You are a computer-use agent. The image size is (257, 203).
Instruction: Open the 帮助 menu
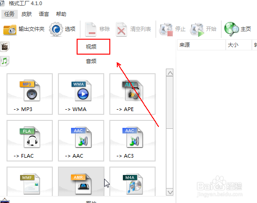coord(61,14)
